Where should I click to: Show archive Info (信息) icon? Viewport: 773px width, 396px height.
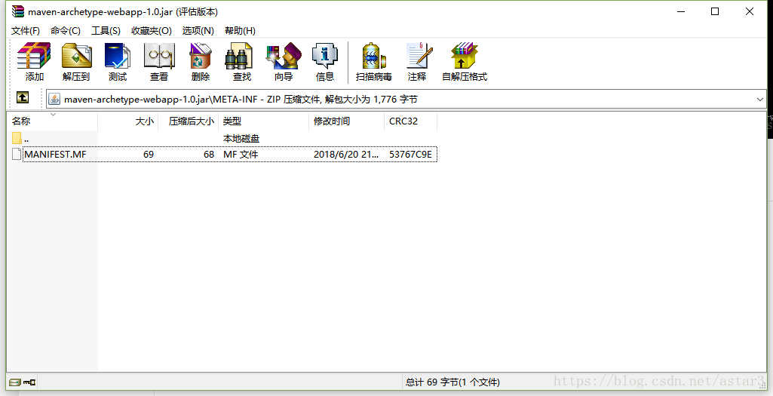(325, 56)
